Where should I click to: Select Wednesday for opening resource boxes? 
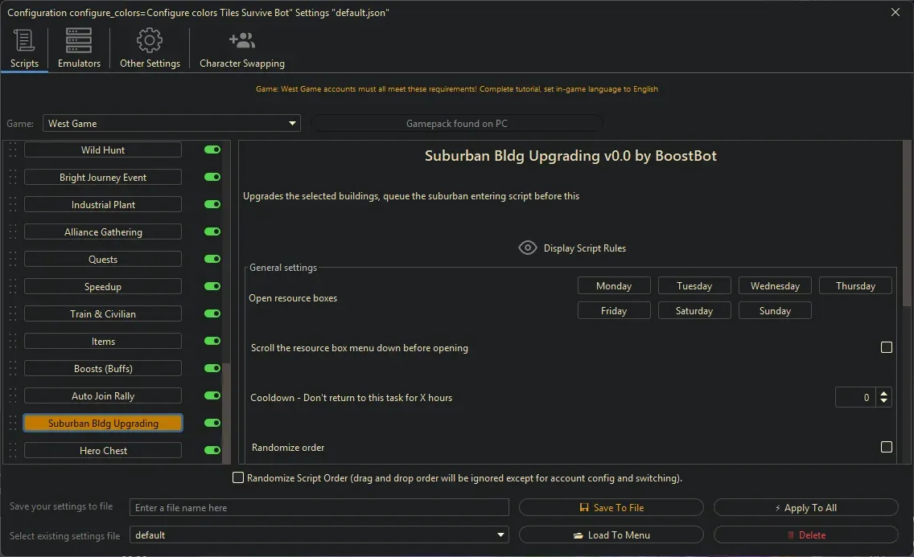click(x=775, y=286)
